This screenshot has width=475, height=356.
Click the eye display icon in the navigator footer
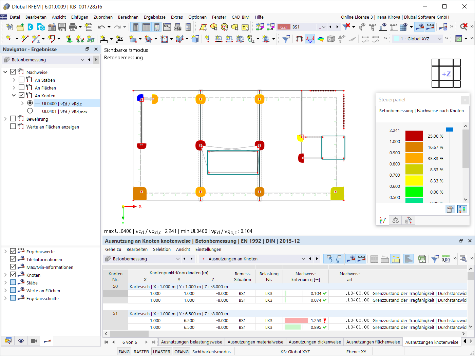pos(21,341)
